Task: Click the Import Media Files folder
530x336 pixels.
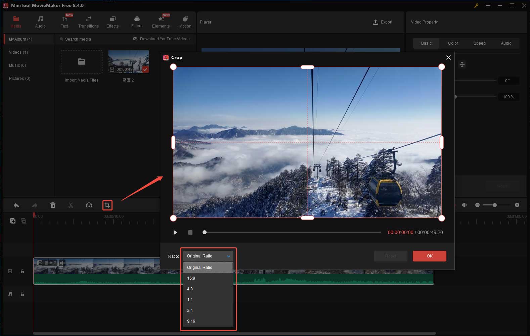Action: 82,62
